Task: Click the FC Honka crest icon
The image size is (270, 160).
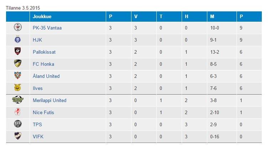Action: click(x=17, y=64)
